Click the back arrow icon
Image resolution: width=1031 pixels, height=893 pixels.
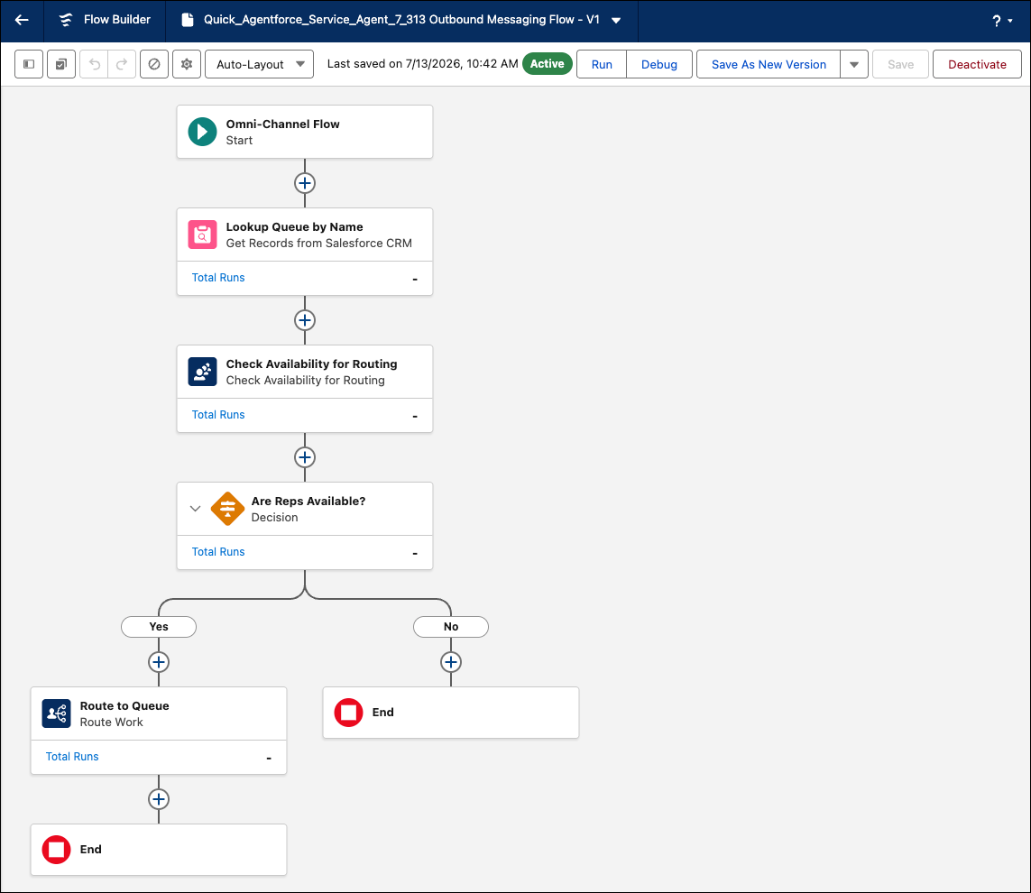(22, 20)
